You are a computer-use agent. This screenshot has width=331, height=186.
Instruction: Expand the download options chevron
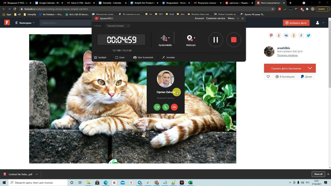tap(310, 68)
